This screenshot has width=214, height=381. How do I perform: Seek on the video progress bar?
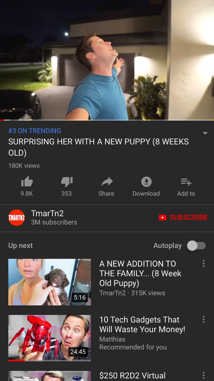pos(107,120)
